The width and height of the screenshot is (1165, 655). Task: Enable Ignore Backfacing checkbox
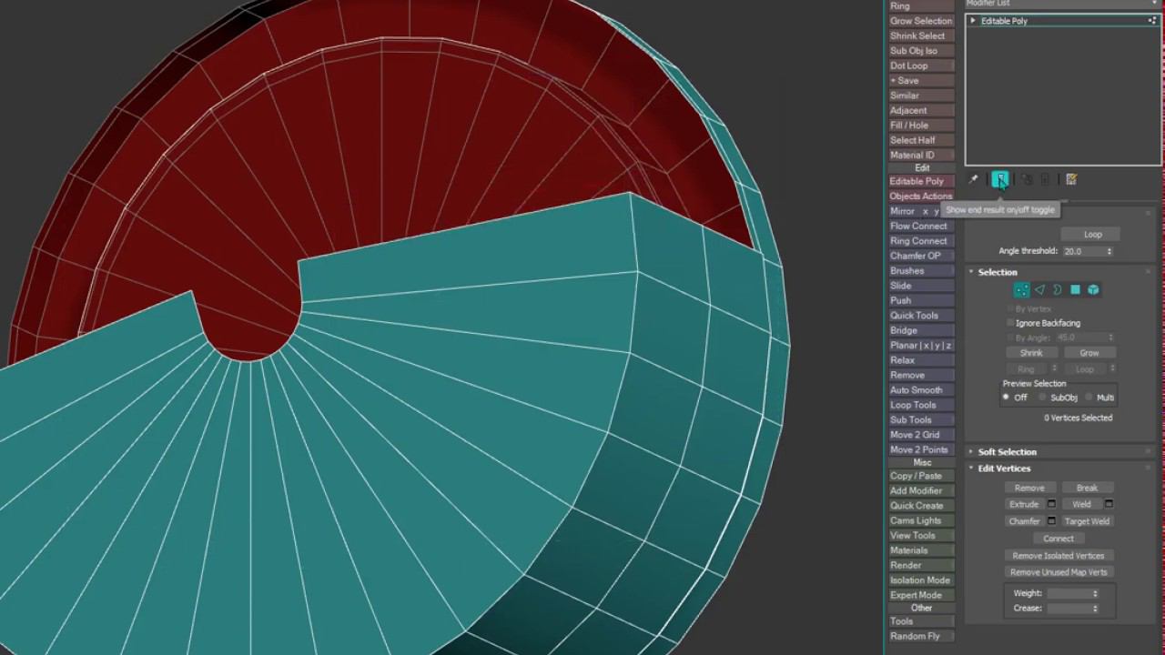[1010, 323]
